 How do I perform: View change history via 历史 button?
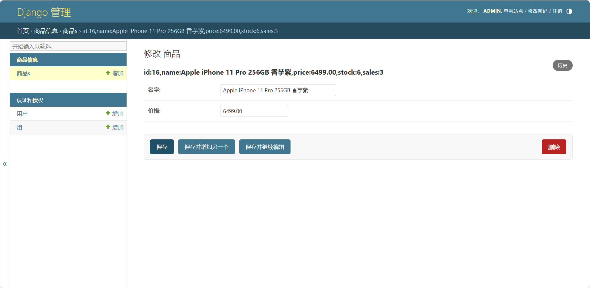coord(562,65)
